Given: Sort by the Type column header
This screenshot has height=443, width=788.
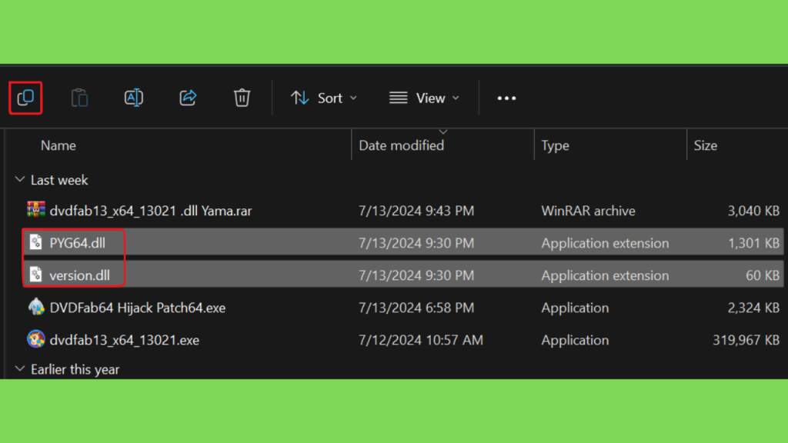Looking at the screenshot, I should click(x=556, y=145).
